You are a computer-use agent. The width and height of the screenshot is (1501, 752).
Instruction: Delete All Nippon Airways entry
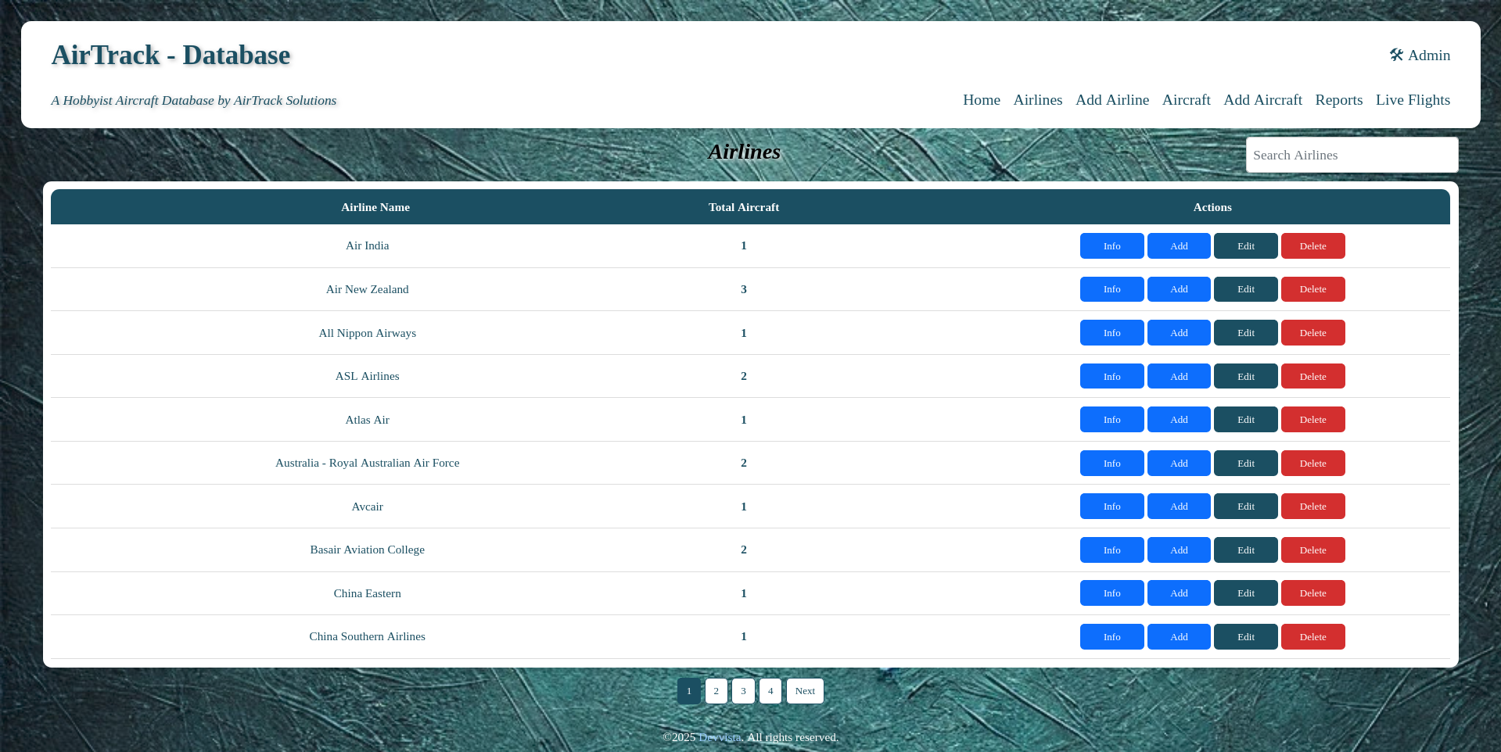pos(1313,332)
